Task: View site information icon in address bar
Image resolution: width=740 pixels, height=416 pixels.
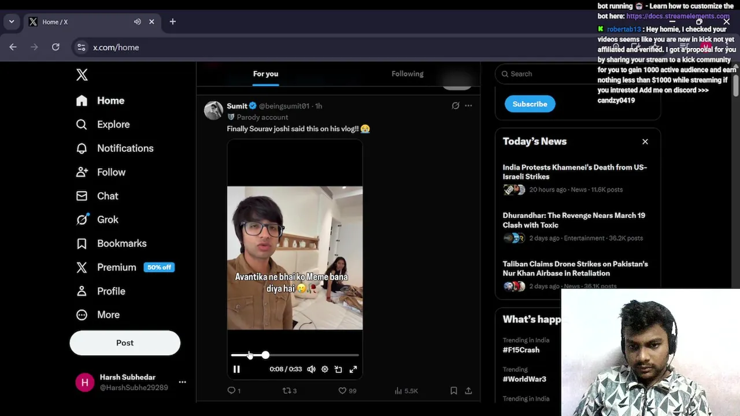Action: tap(82, 47)
